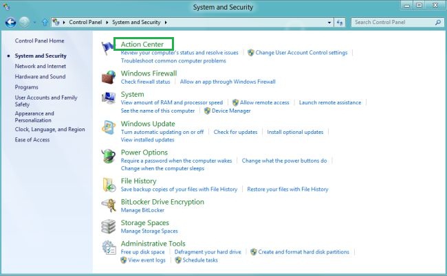The image size is (447, 276).
Task: Click See the name of this computer
Action: tap(157, 111)
